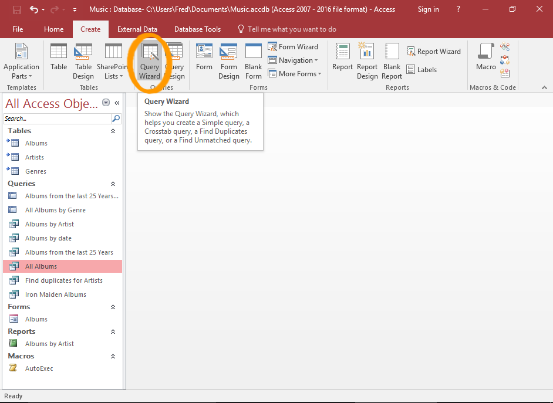553x403 pixels.
Task: Select Albums from the last 25 Years... query
Action: 63,196
